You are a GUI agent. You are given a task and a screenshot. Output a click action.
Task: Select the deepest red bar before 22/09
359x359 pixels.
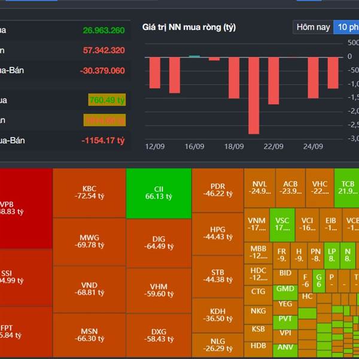(x=254, y=96)
